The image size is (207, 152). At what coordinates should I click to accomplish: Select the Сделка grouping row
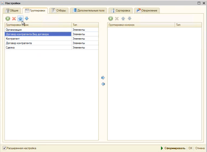pyautogui.click(x=38, y=48)
